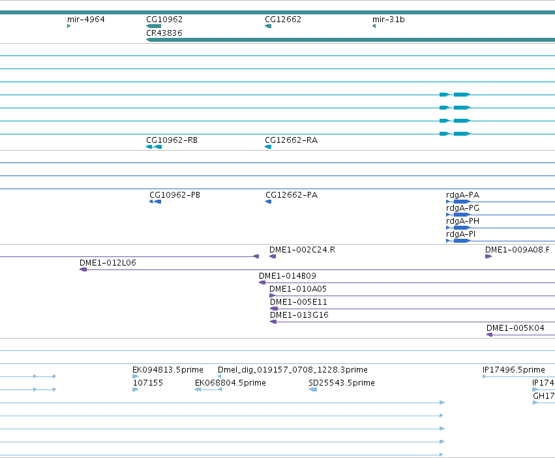This screenshot has height=458, width=555.
Task: Select the purple arrowhead below DME1-005K04
Action: tap(490, 335)
